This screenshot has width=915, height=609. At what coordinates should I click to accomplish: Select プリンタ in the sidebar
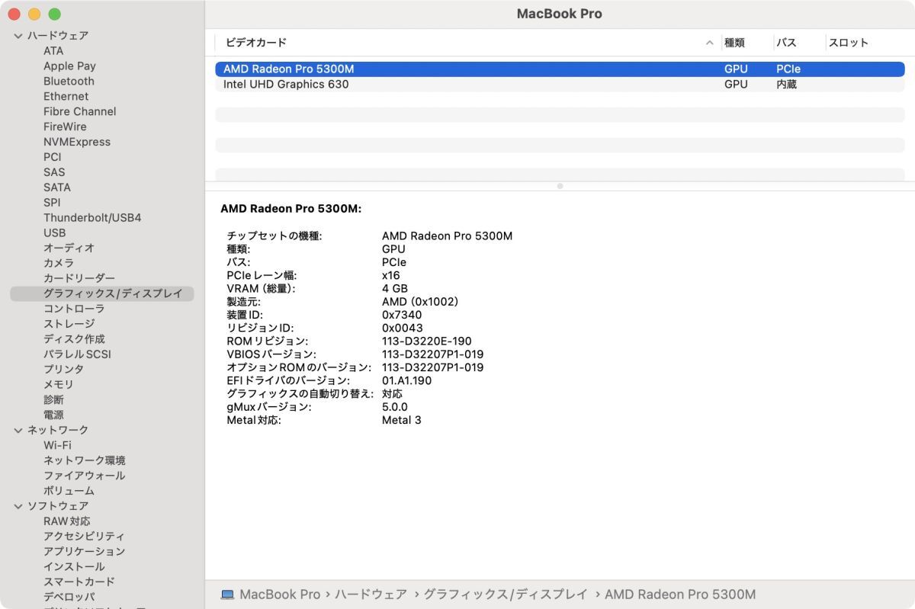[x=63, y=370]
